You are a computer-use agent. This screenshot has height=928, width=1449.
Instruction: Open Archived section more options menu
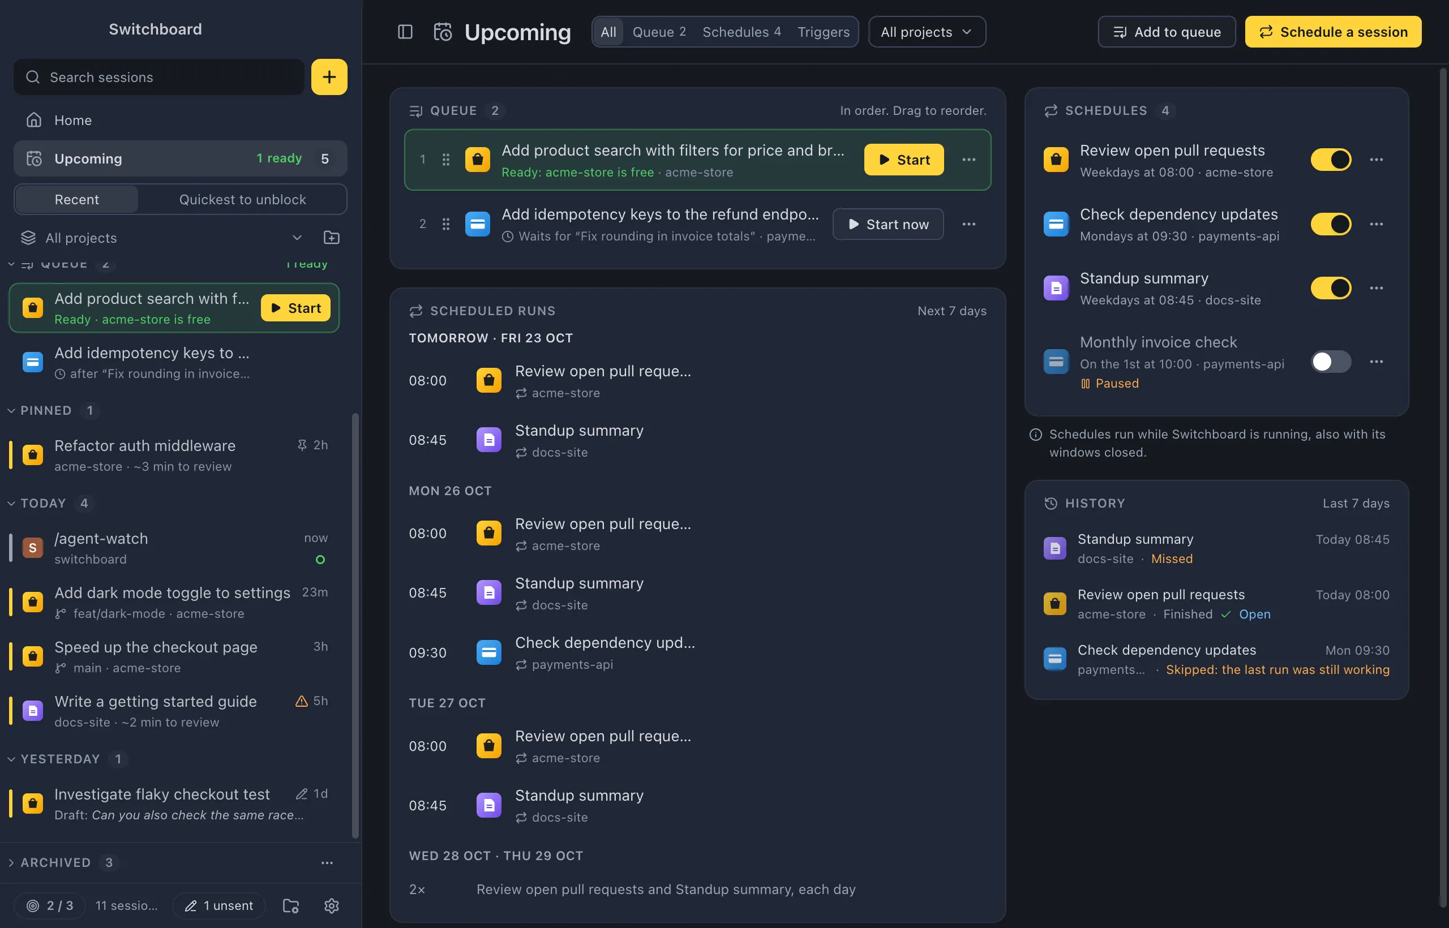coord(327,863)
